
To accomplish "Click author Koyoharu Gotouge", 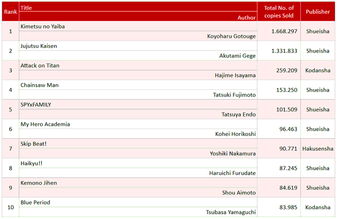I will [231, 36].
